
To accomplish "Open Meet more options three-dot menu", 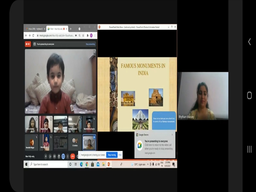I will point(68,157).
